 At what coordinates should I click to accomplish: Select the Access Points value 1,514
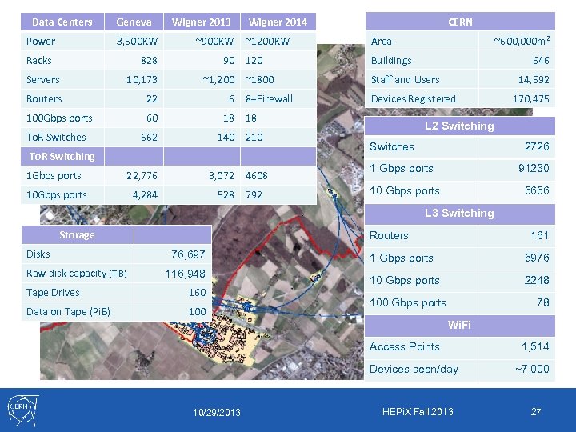point(535,346)
